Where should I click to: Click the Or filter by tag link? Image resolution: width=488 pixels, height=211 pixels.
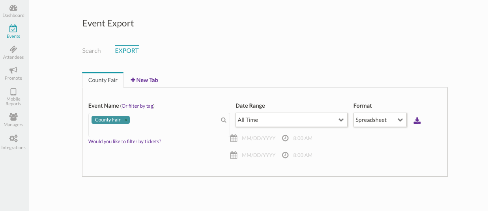point(137,106)
